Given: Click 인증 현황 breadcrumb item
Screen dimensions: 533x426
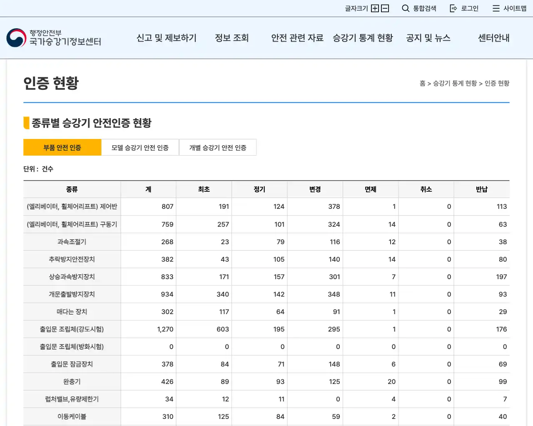Looking at the screenshot, I should (497, 83).
